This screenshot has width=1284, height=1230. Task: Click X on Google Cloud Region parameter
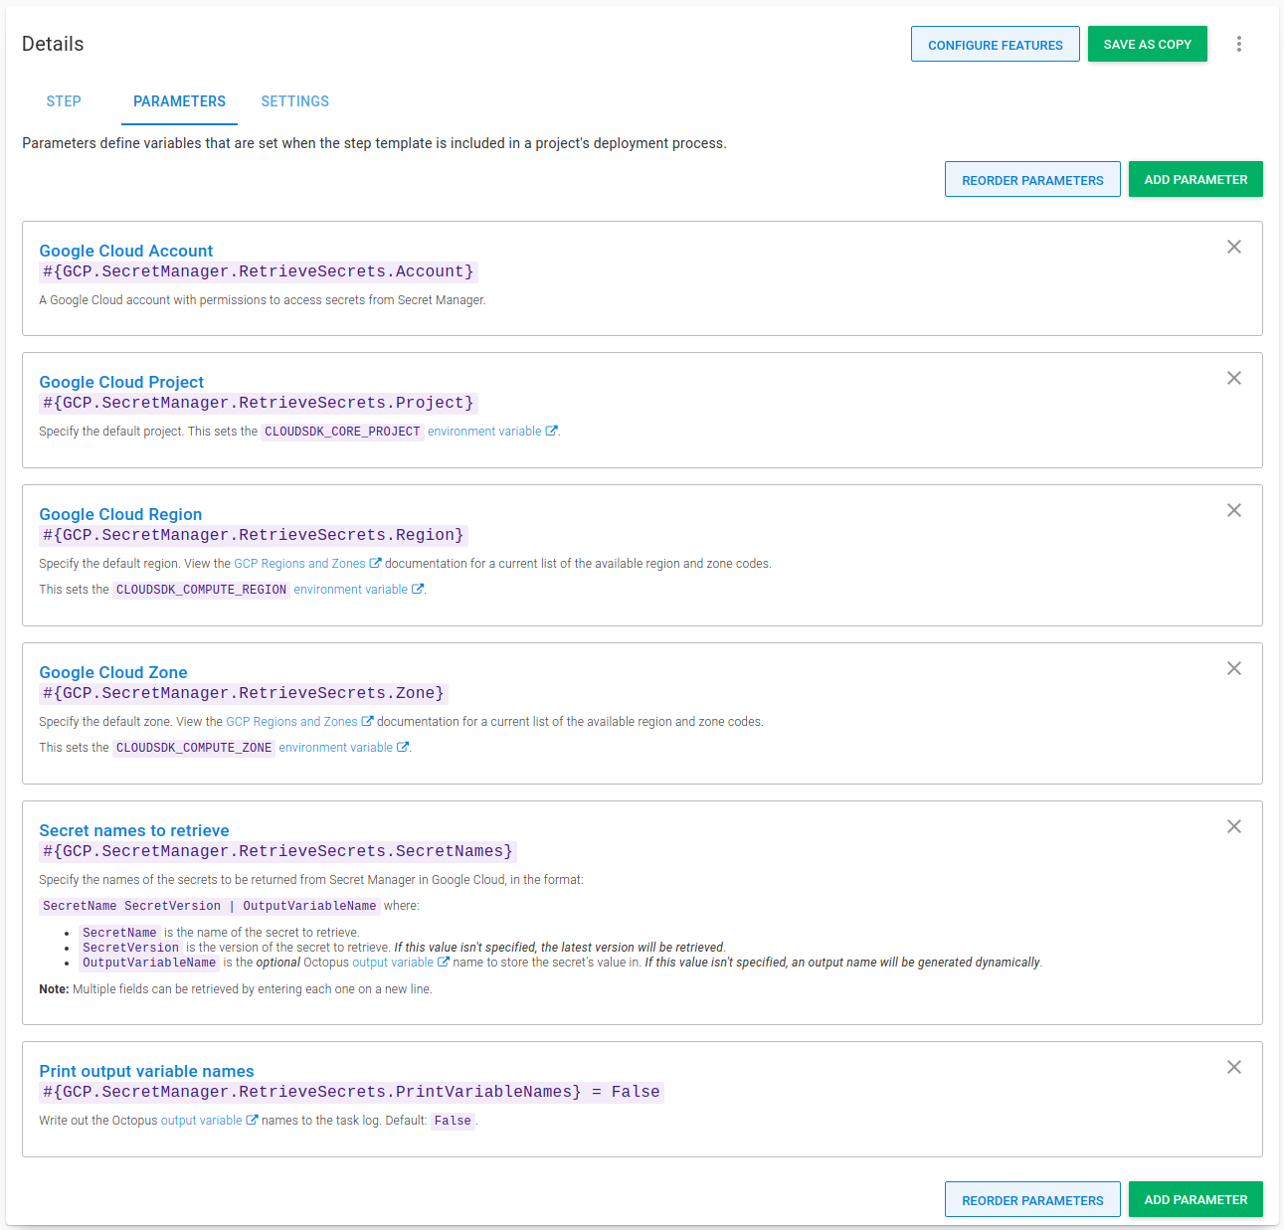(x=1233, y=511)
